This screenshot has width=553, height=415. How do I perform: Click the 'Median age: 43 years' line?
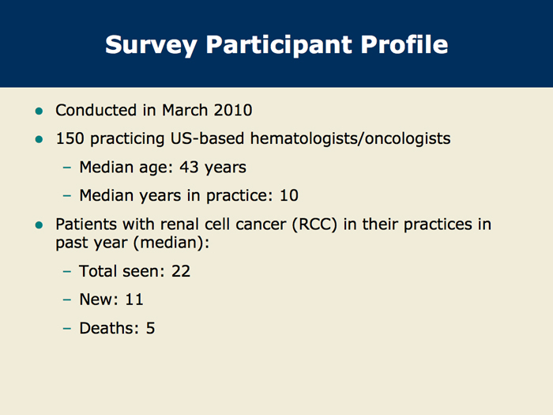click(163, 168)
